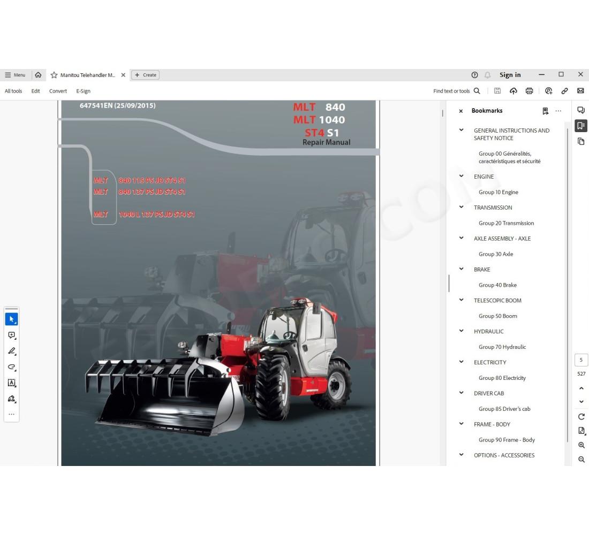Image resolution: width=589 pixels, height=535 pixels.
Task: Close the Manitou Telehandler tab
Action: [123, 75]
